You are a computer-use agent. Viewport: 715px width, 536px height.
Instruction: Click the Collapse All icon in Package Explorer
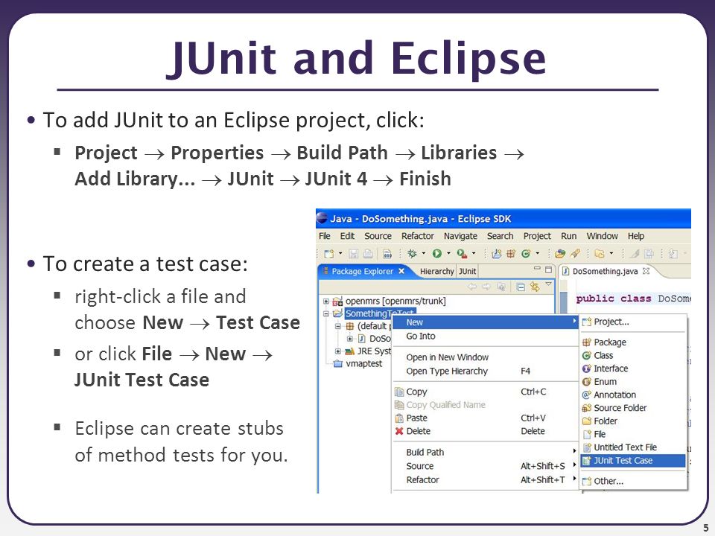(521, 287)
